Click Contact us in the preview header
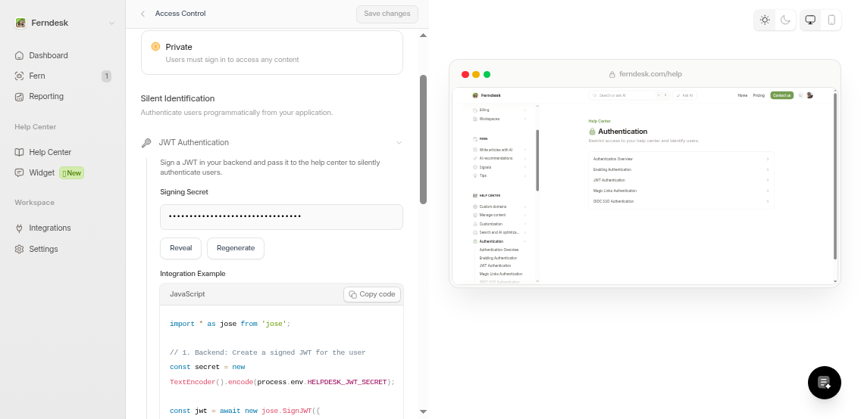Screen dimensions: 861x419 781,95
